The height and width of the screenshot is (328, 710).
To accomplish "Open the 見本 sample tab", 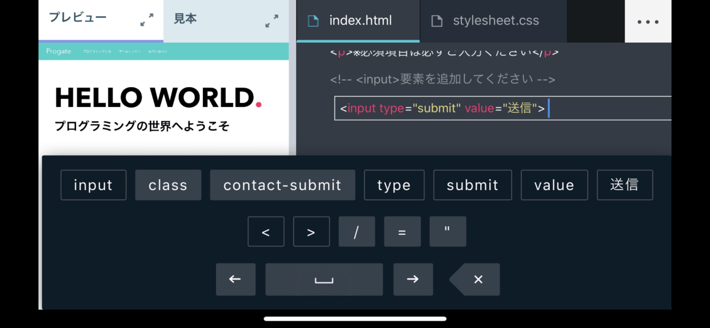I will pyautogui.click(x=185, y=19).
